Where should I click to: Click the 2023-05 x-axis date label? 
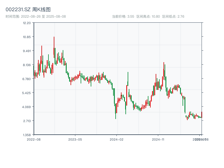coord(75,139)
